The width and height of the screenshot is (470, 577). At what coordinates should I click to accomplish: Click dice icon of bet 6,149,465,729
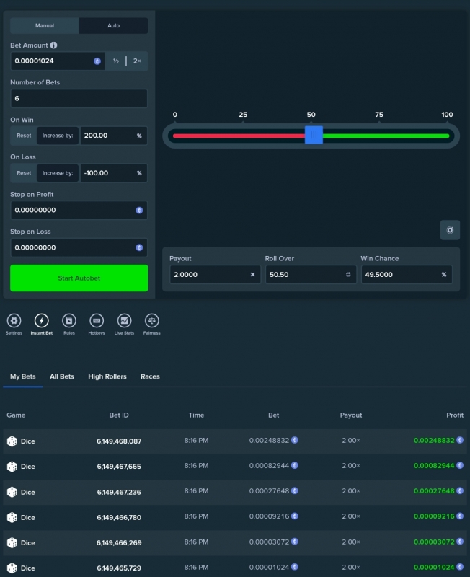point(12,568)
